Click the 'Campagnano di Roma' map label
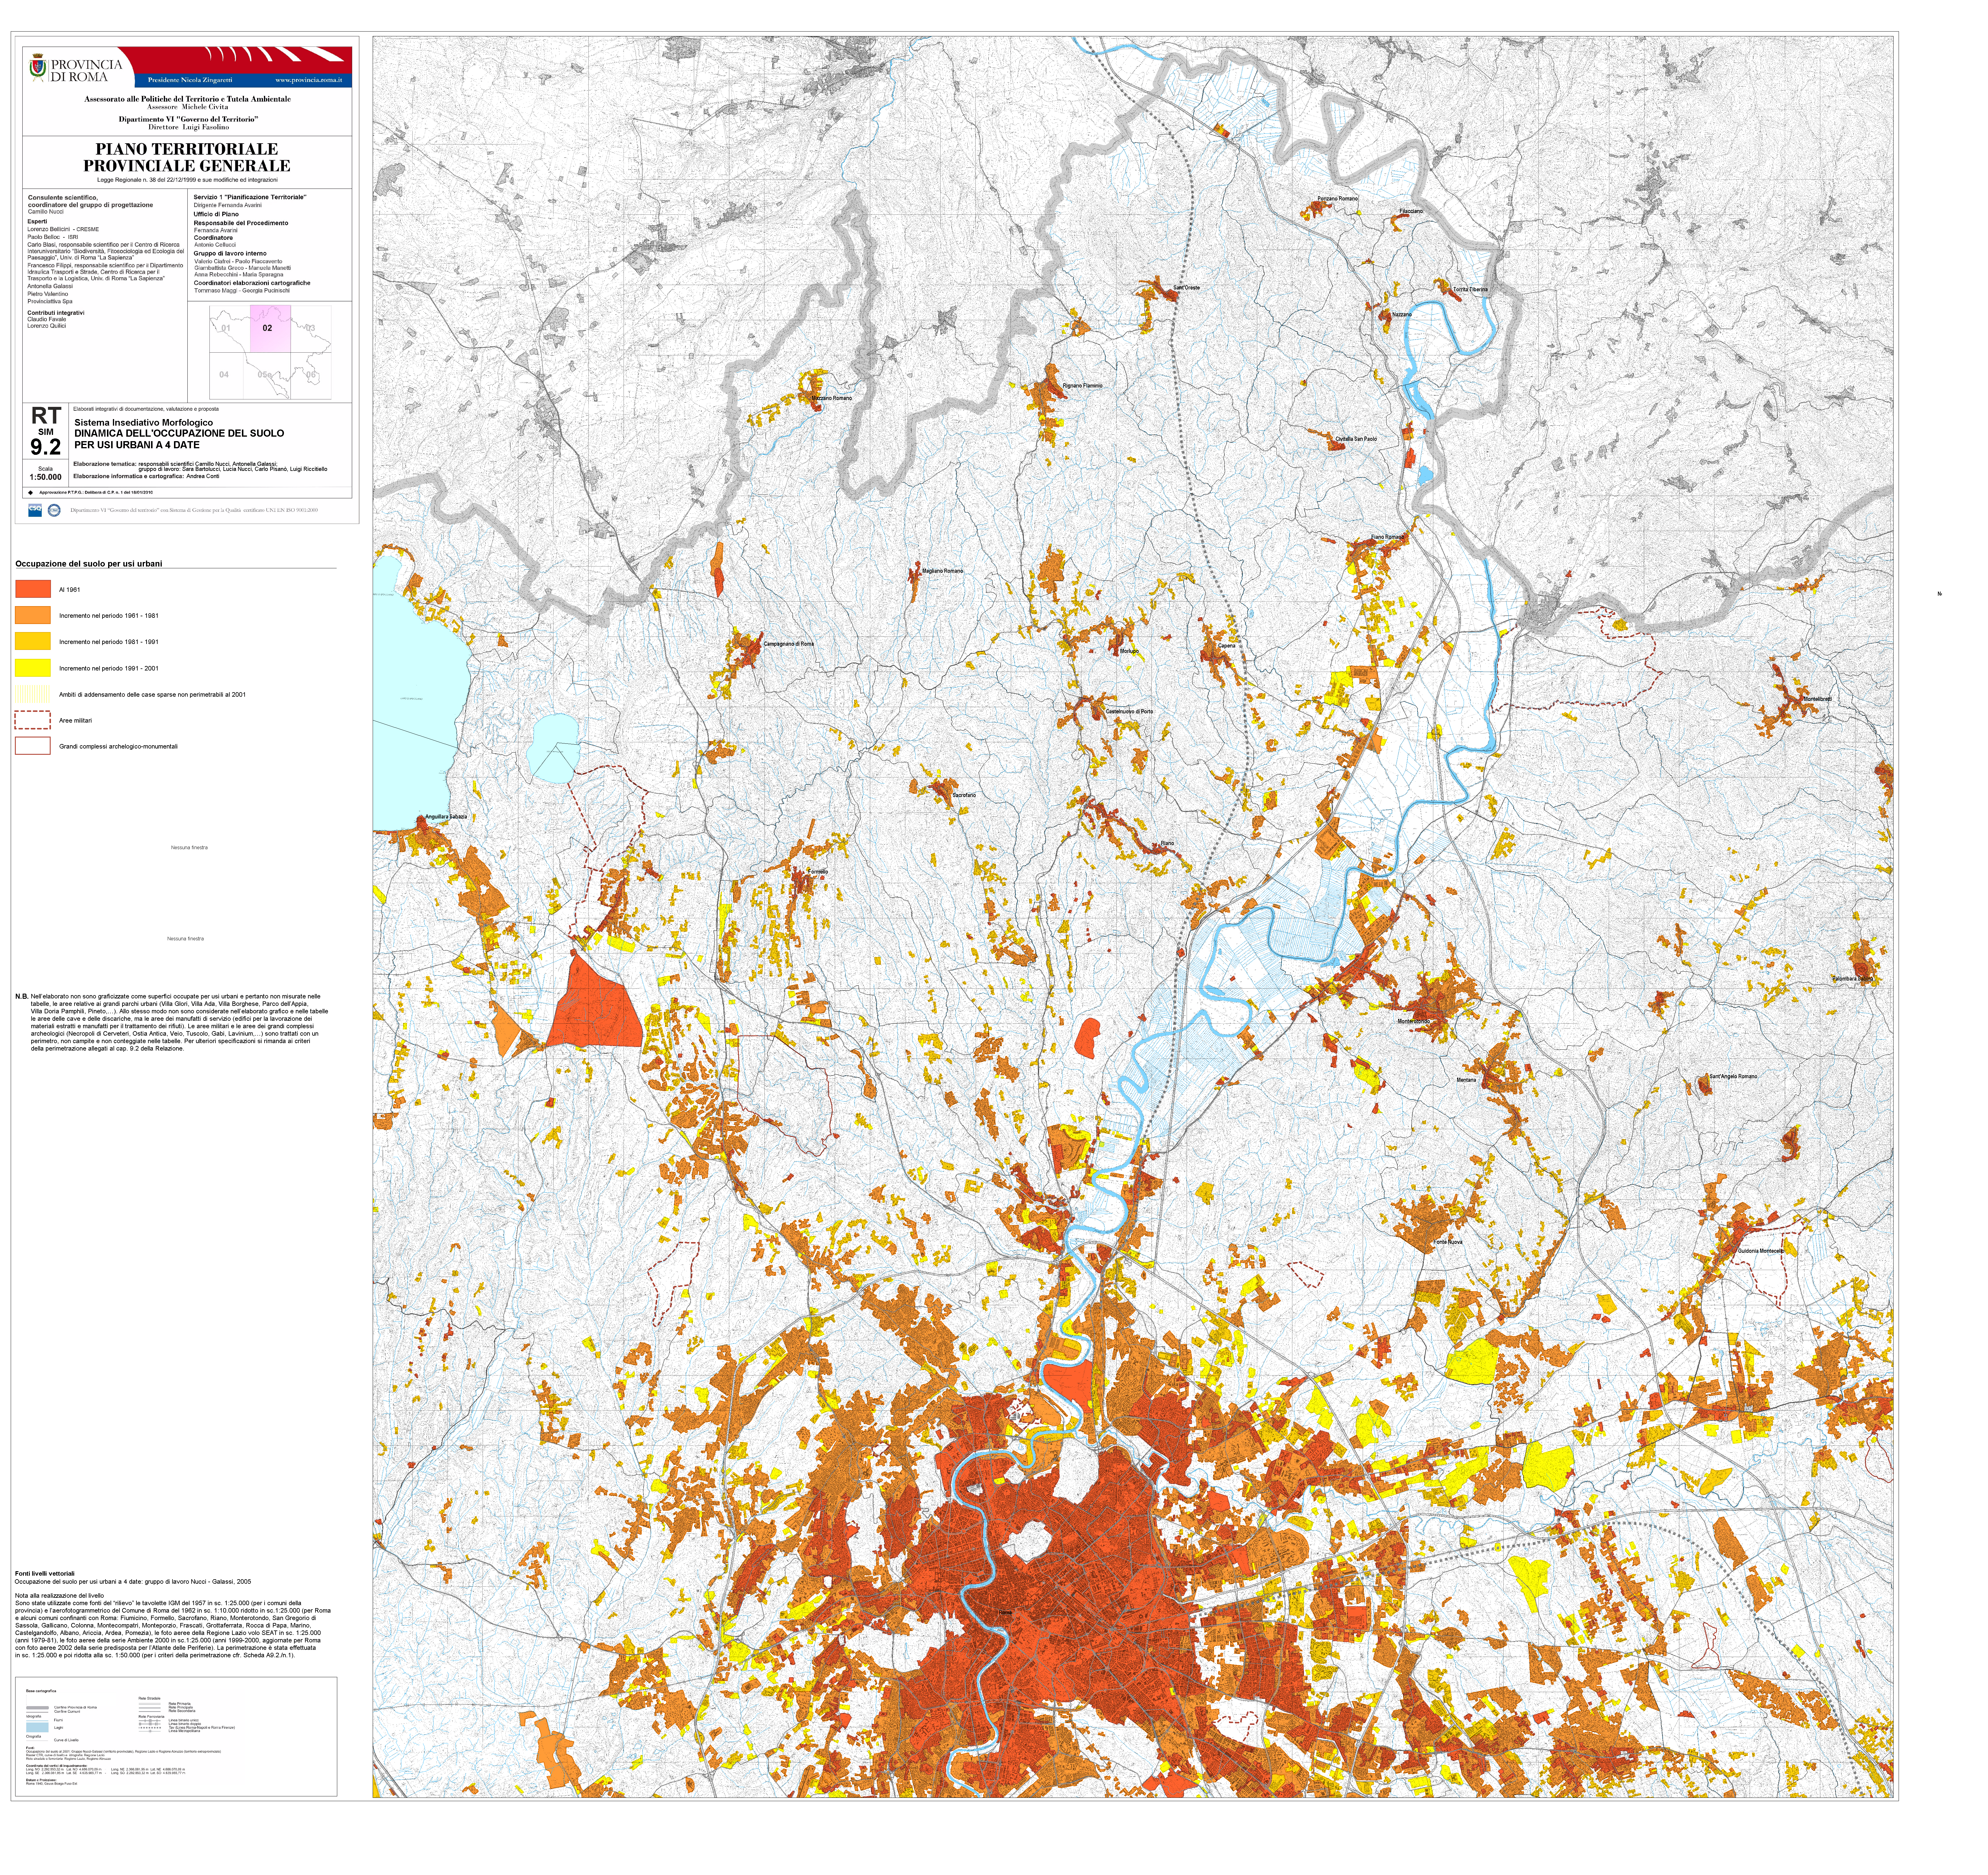The image size is (1988, 1875). coord(789,644)
